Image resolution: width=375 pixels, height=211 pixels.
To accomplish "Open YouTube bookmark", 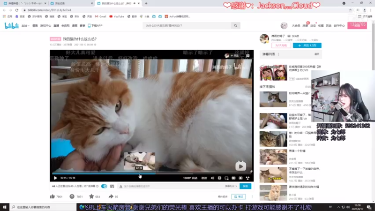I will point(117,16).
